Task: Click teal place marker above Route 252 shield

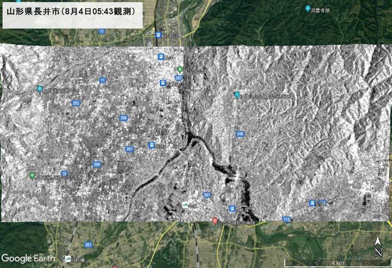Action: click(x=40, y=89)
